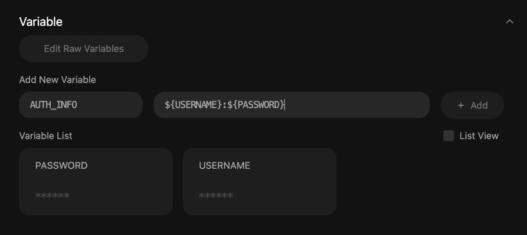Add the new AUTH_INFO variable
Screen dimensions: 527x235
pyautogui.click(x=472, y=105)
